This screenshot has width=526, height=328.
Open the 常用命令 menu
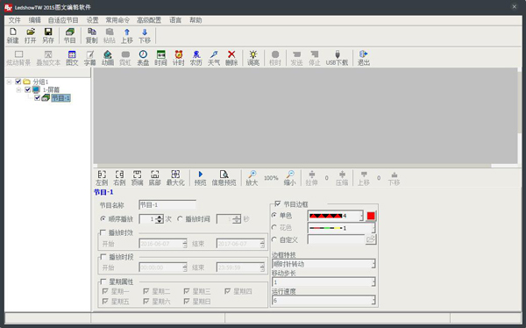tap(117, 20)
